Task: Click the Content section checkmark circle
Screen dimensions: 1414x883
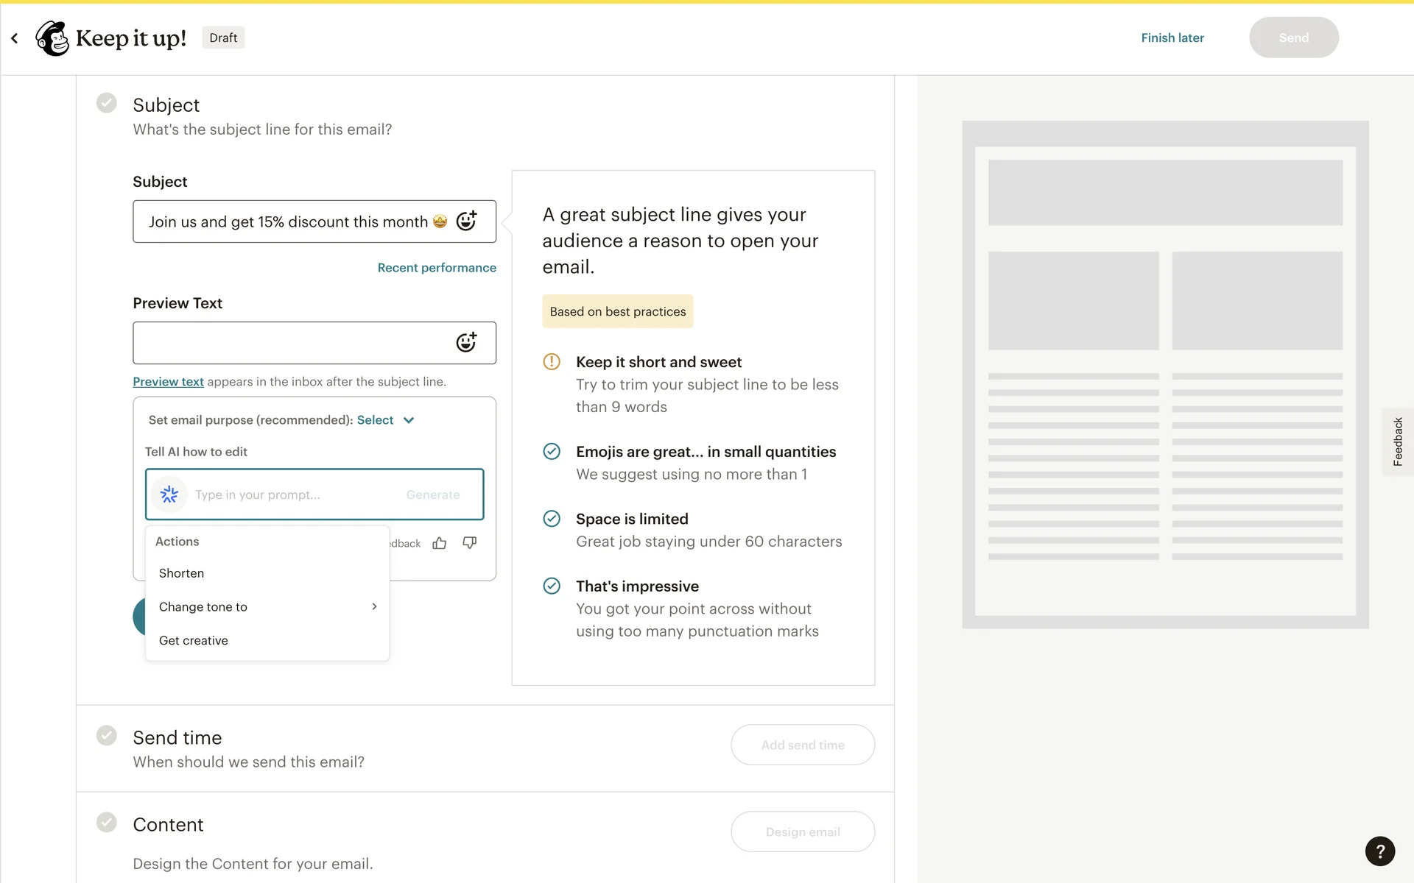Action: (107, 822)
